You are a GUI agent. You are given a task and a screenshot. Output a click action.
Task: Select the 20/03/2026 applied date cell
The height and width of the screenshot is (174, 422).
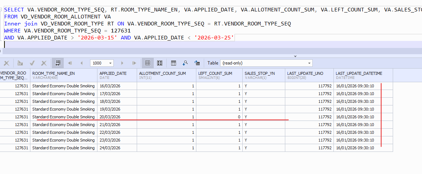(x=110, y=117)
